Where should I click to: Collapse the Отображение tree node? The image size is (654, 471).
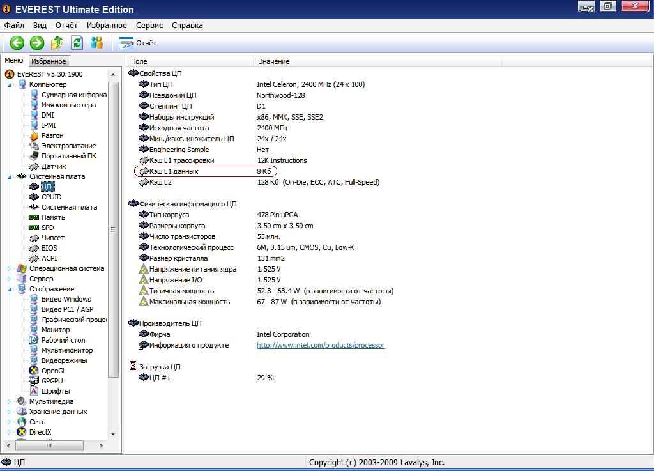pyautogui.click(x=10, y=289)
